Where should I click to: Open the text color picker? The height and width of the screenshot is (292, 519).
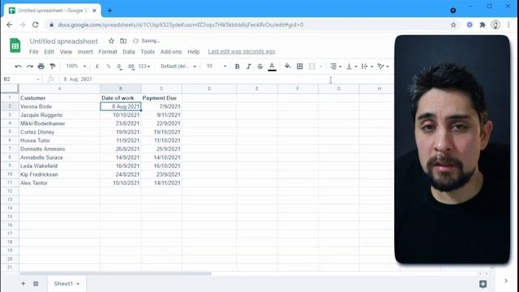[272, 67]
